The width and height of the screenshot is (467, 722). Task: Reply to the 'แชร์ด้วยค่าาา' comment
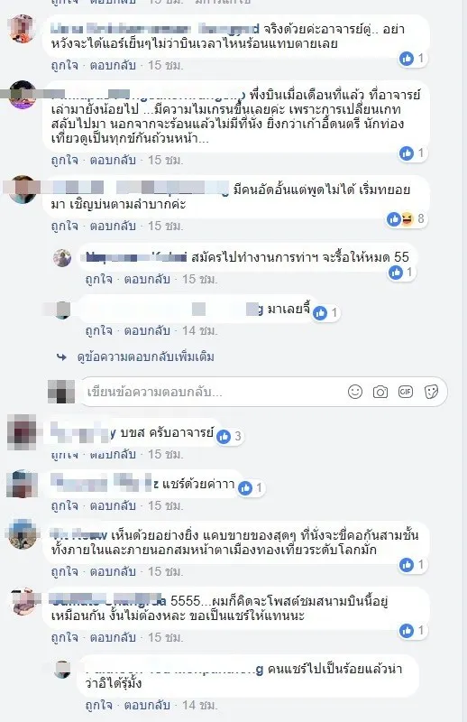coord(113,505)
